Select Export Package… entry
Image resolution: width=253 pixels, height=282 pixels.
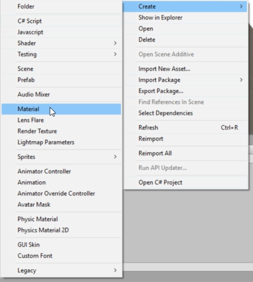click(x=186, y=91)
